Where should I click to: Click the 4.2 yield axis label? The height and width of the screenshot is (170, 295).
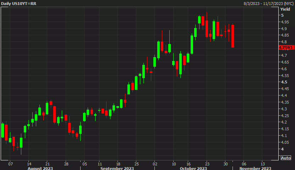pyautogui.click(x=284, y=122)
